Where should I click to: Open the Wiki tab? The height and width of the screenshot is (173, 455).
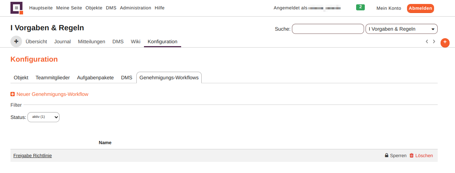pos(136,41)
